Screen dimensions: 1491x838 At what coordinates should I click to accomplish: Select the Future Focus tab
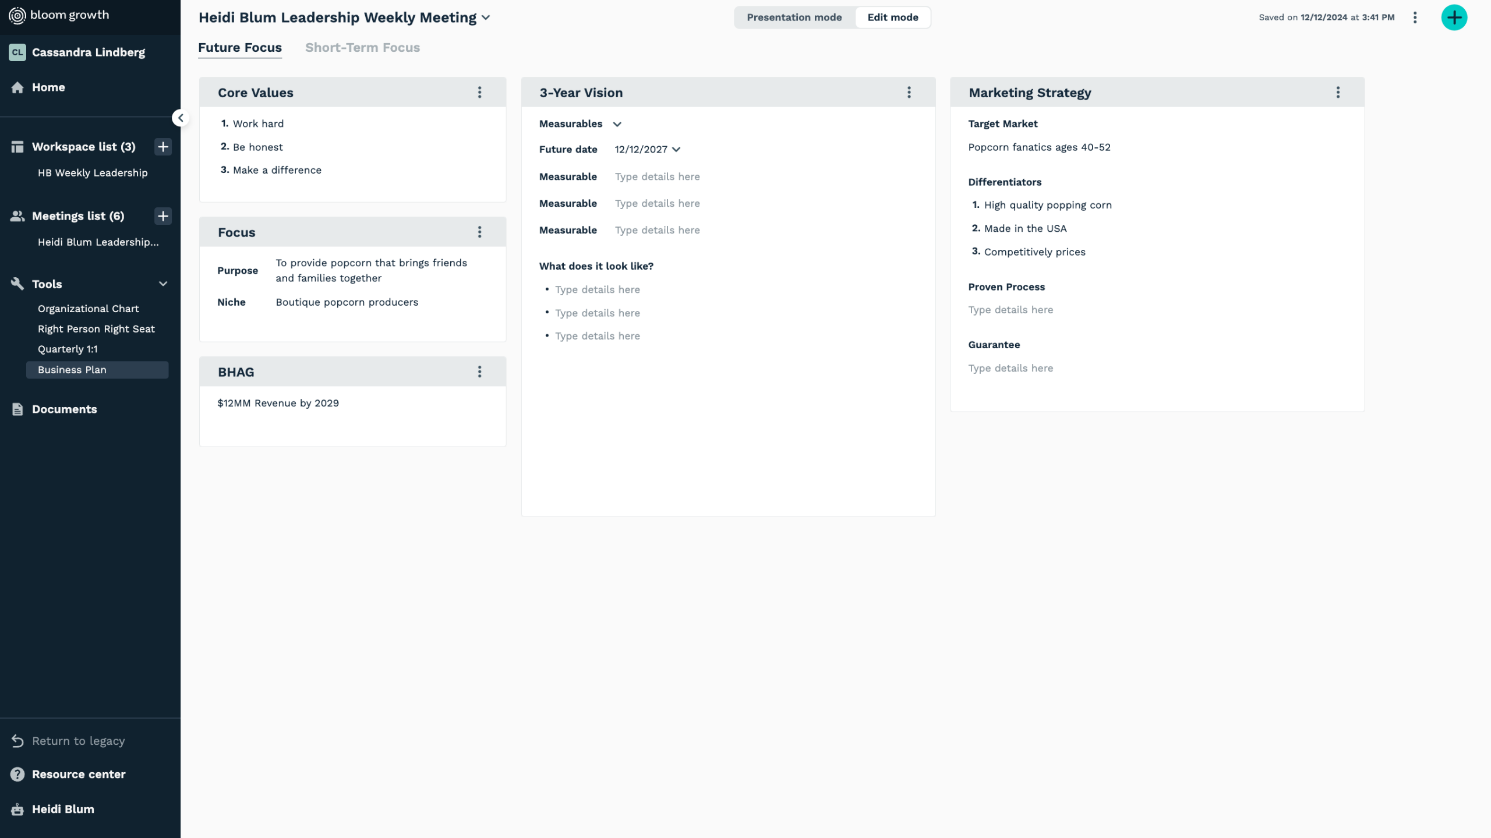click(239, 48)
